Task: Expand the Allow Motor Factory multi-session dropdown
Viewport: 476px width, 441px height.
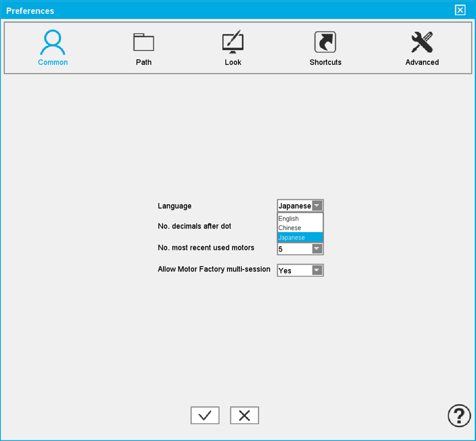Action: click(317, 270)
